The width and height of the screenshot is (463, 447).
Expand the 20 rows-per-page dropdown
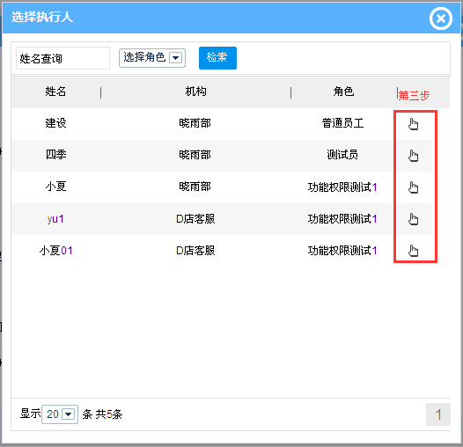click(x=60, y=414)
